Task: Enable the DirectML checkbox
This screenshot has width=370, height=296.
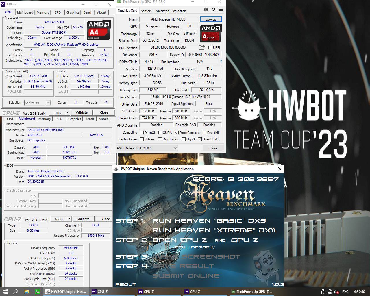Action: (x=204, y=133)
